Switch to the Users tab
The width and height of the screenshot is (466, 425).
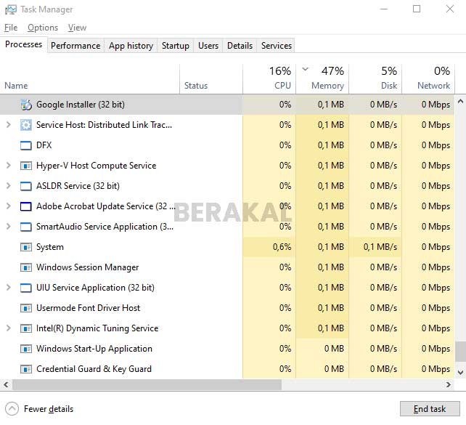coord(208,46)
